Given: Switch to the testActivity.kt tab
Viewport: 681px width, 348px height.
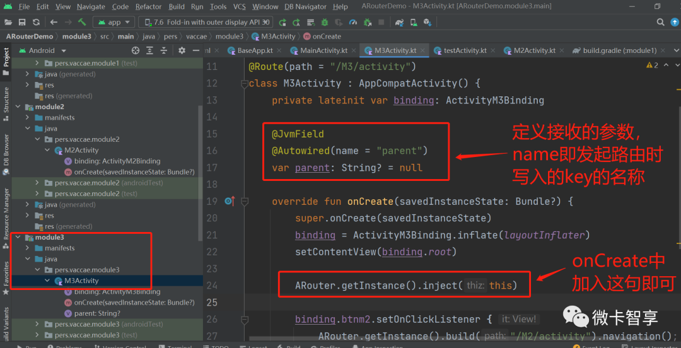Looking at the screenshot, I should point(465,50).
